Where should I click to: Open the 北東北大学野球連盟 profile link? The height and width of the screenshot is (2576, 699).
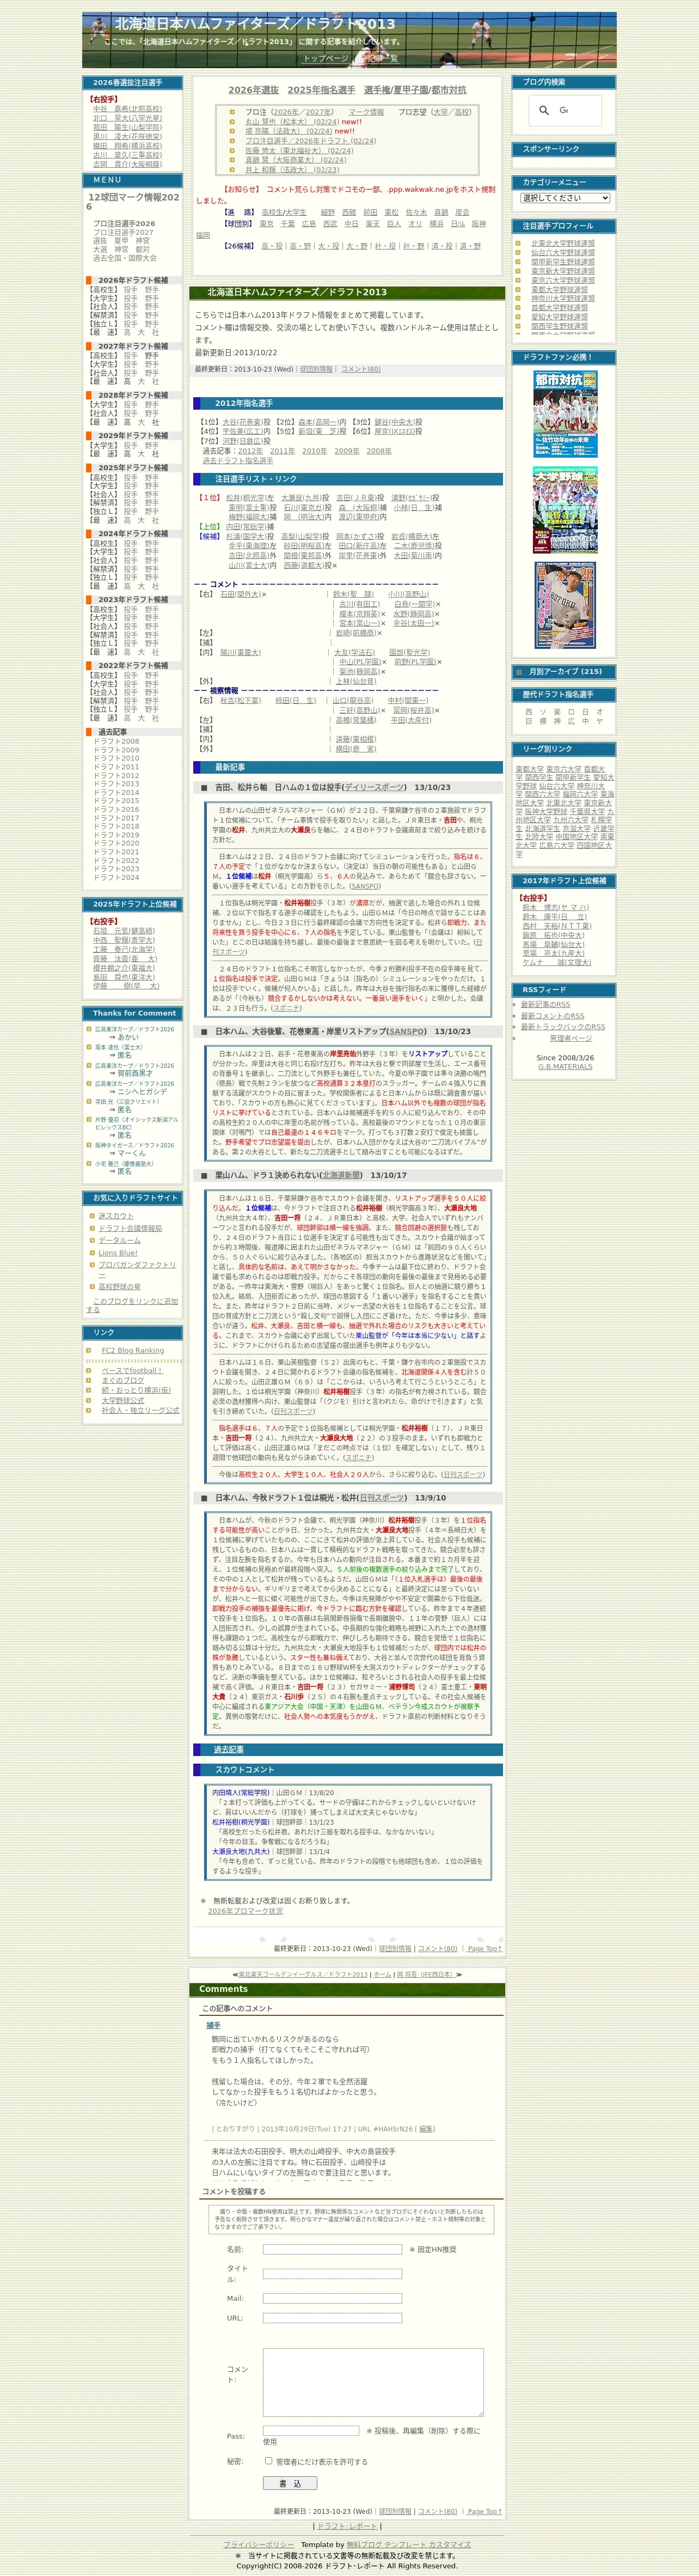[562, 243]
